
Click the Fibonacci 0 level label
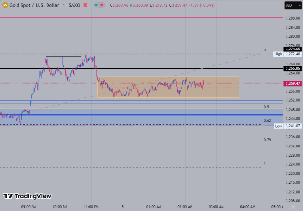[x=265, y=50]
